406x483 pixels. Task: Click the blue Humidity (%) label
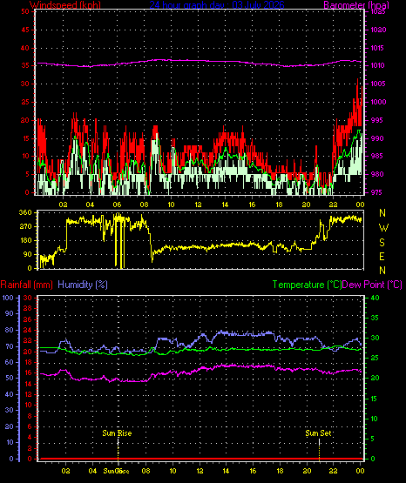click(83, 285)
